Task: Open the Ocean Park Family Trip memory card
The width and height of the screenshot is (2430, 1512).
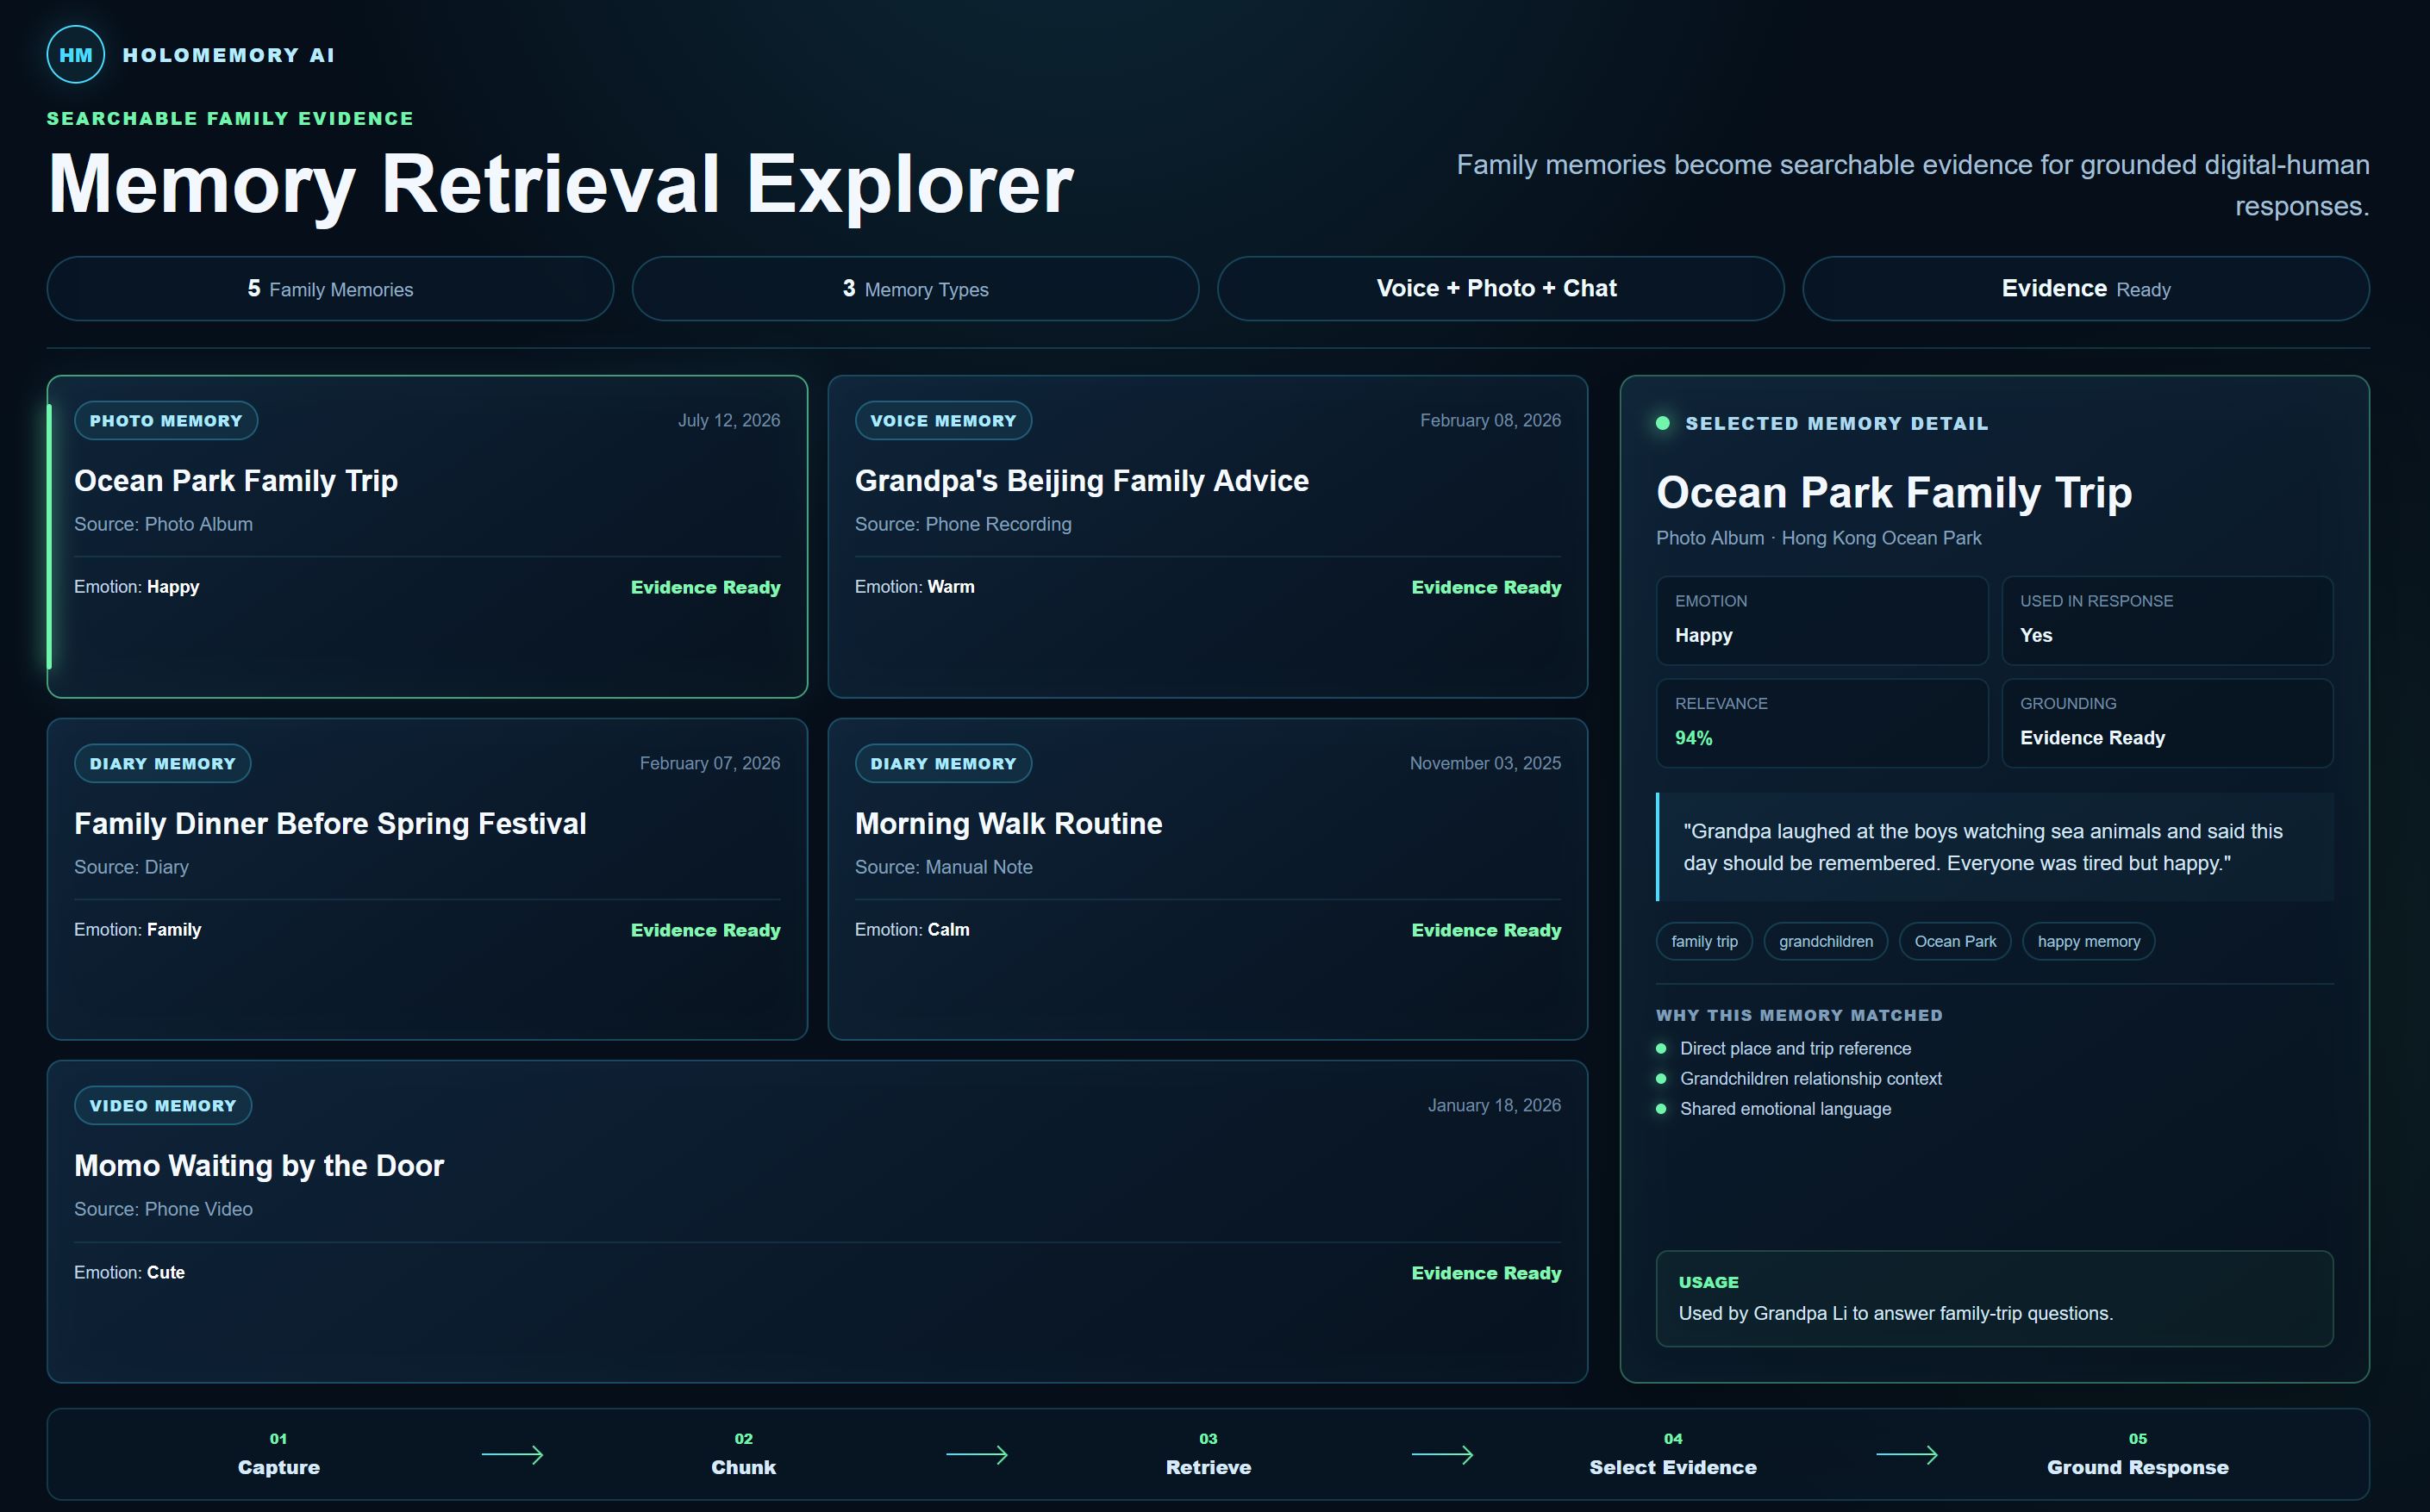Action: pyautogui.click(x=428, y=536)
